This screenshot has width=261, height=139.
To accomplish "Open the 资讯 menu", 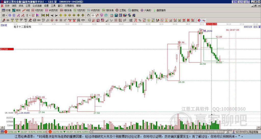I will [21, 6].
